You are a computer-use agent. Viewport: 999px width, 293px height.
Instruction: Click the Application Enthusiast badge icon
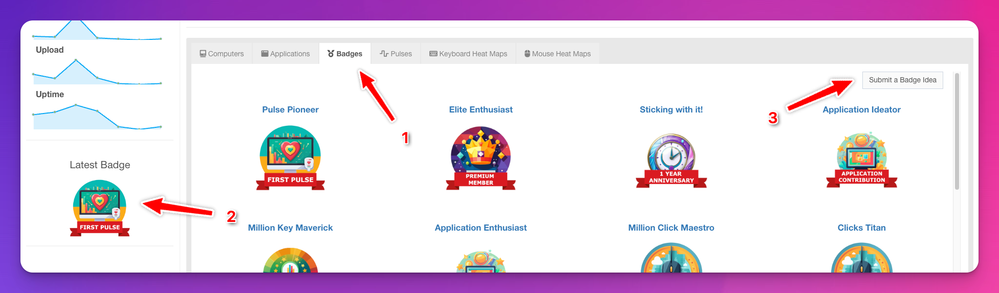[x=481, y=262]
